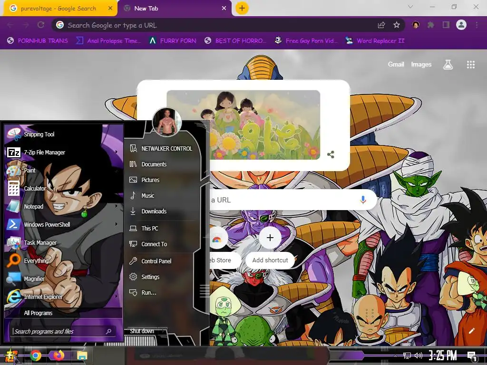Open the Everything search app

[x=64, y=260]
